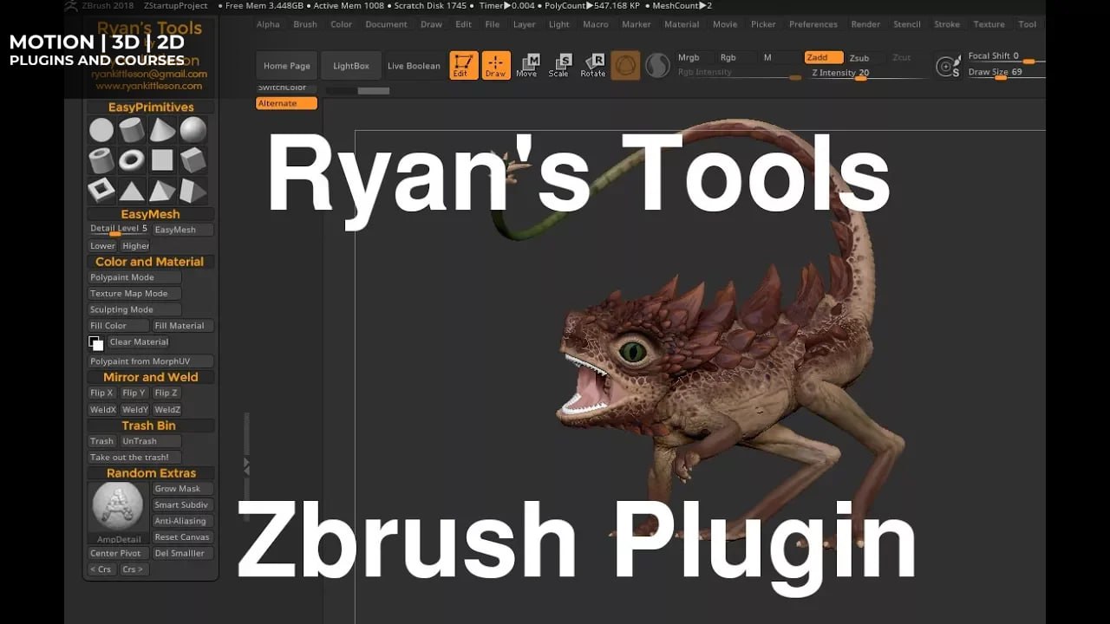Insert the flat triangle primitive

pos(132,190)
